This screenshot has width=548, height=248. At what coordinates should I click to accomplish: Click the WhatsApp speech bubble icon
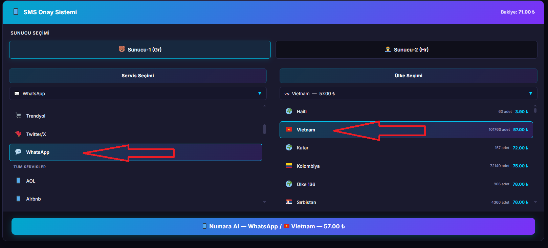click(18, 152)
